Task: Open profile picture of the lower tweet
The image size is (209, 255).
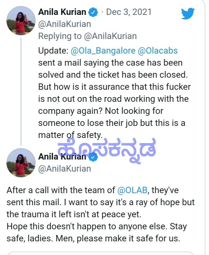Action: coord(21,162)
